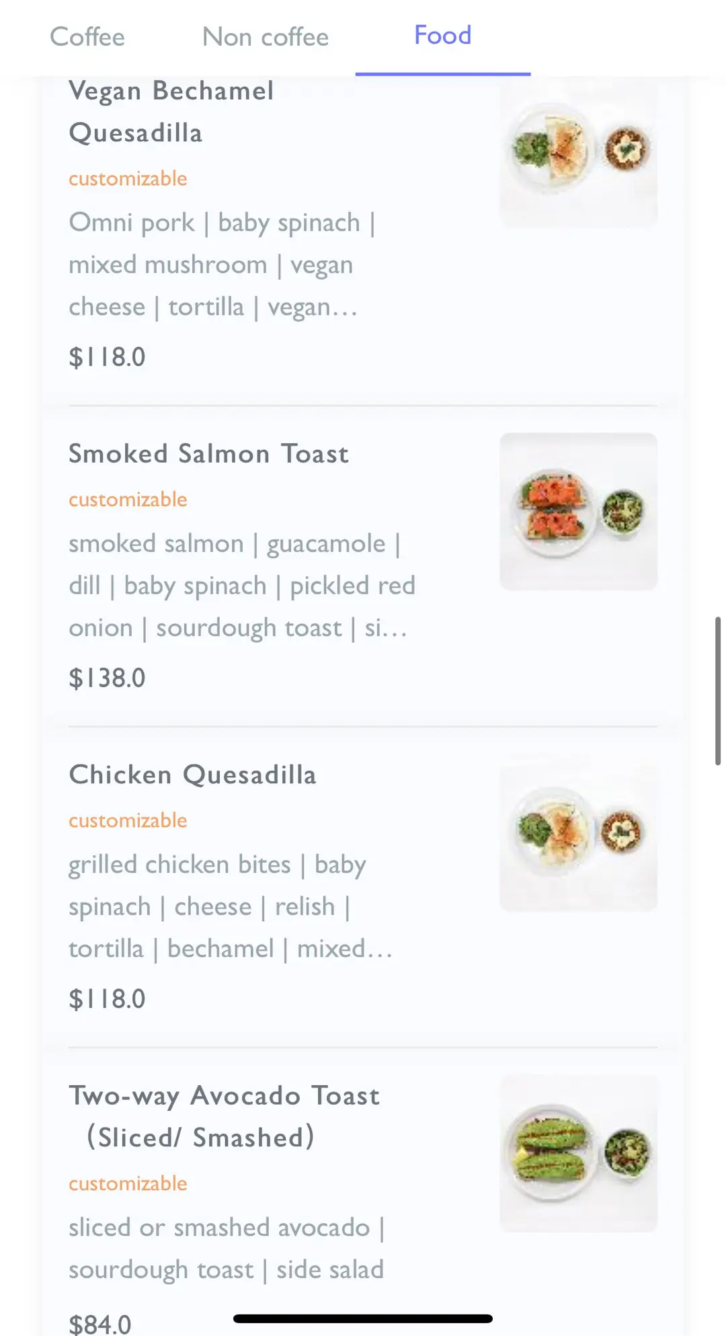Click the $138.0 Smoked Salmon Toast price
The image size is (726, 1336).
tap(107, 678)
